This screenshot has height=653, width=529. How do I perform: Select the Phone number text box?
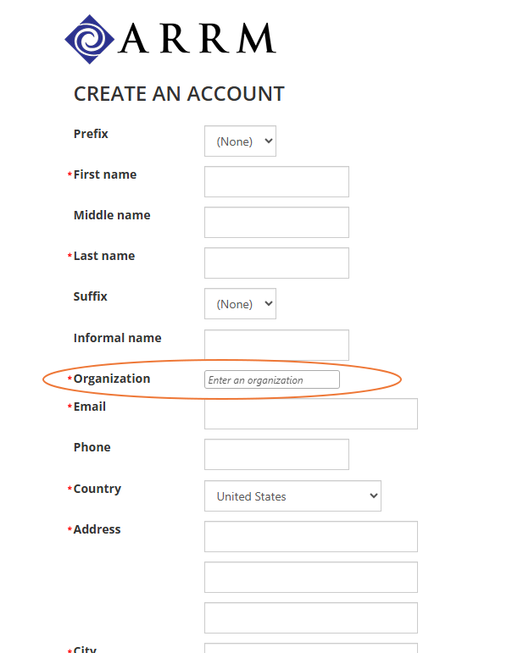tap(276, 454)
